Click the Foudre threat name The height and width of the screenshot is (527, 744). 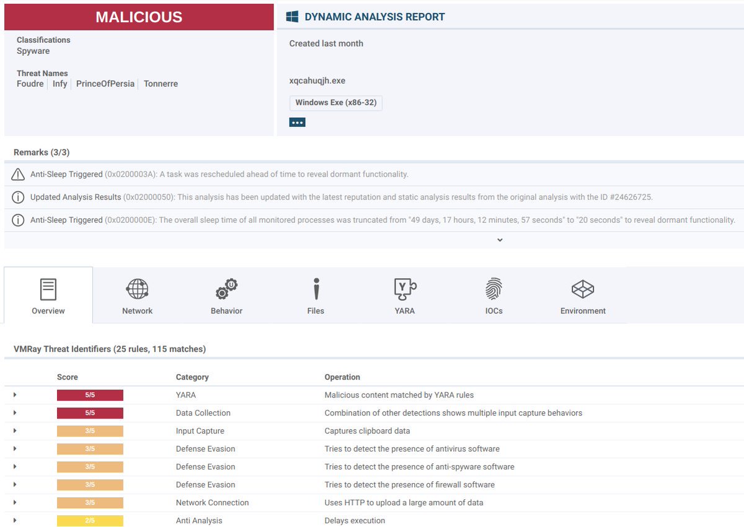30,84
